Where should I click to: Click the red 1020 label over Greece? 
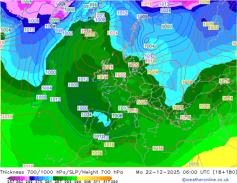[x=178, y=107]
